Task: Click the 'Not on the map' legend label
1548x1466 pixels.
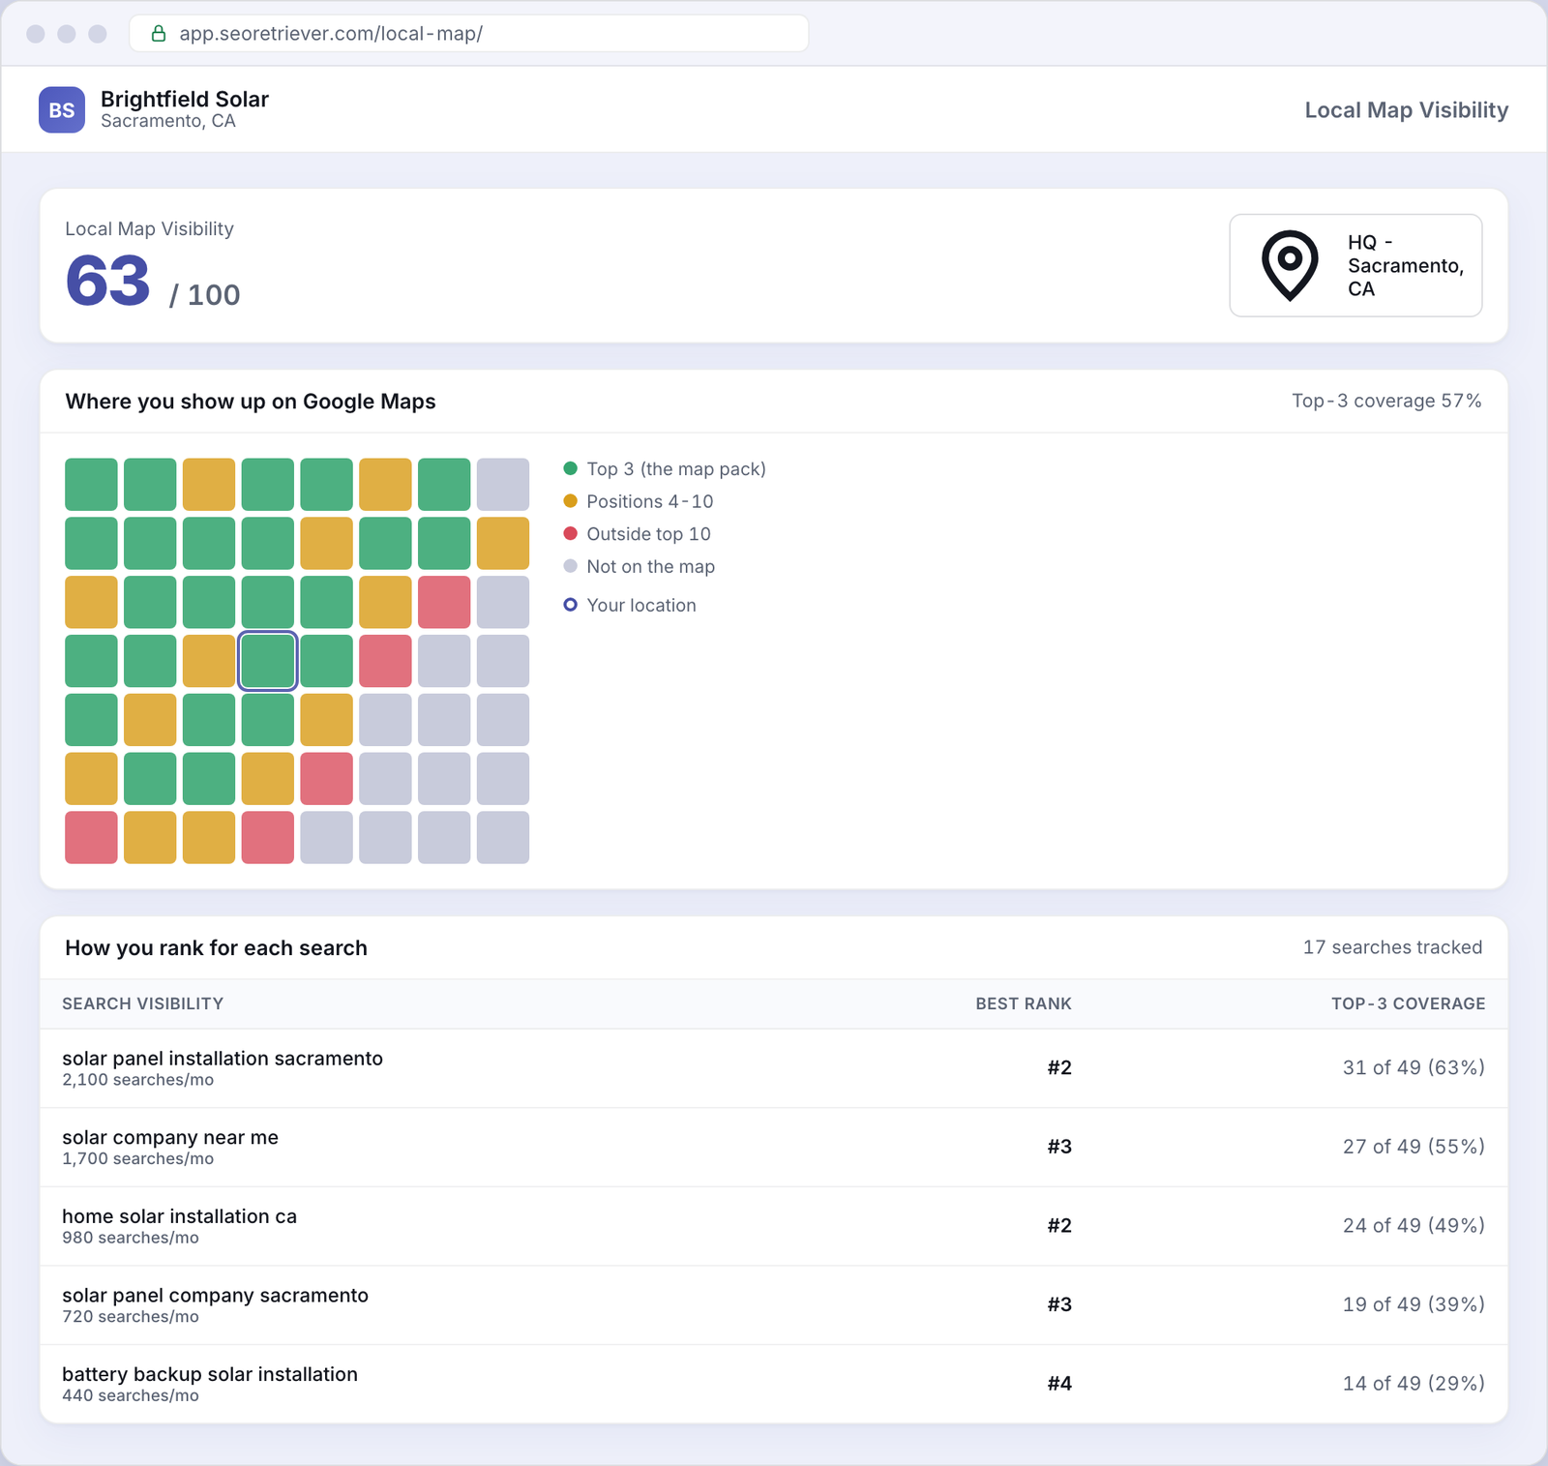Action: [651, 567]
